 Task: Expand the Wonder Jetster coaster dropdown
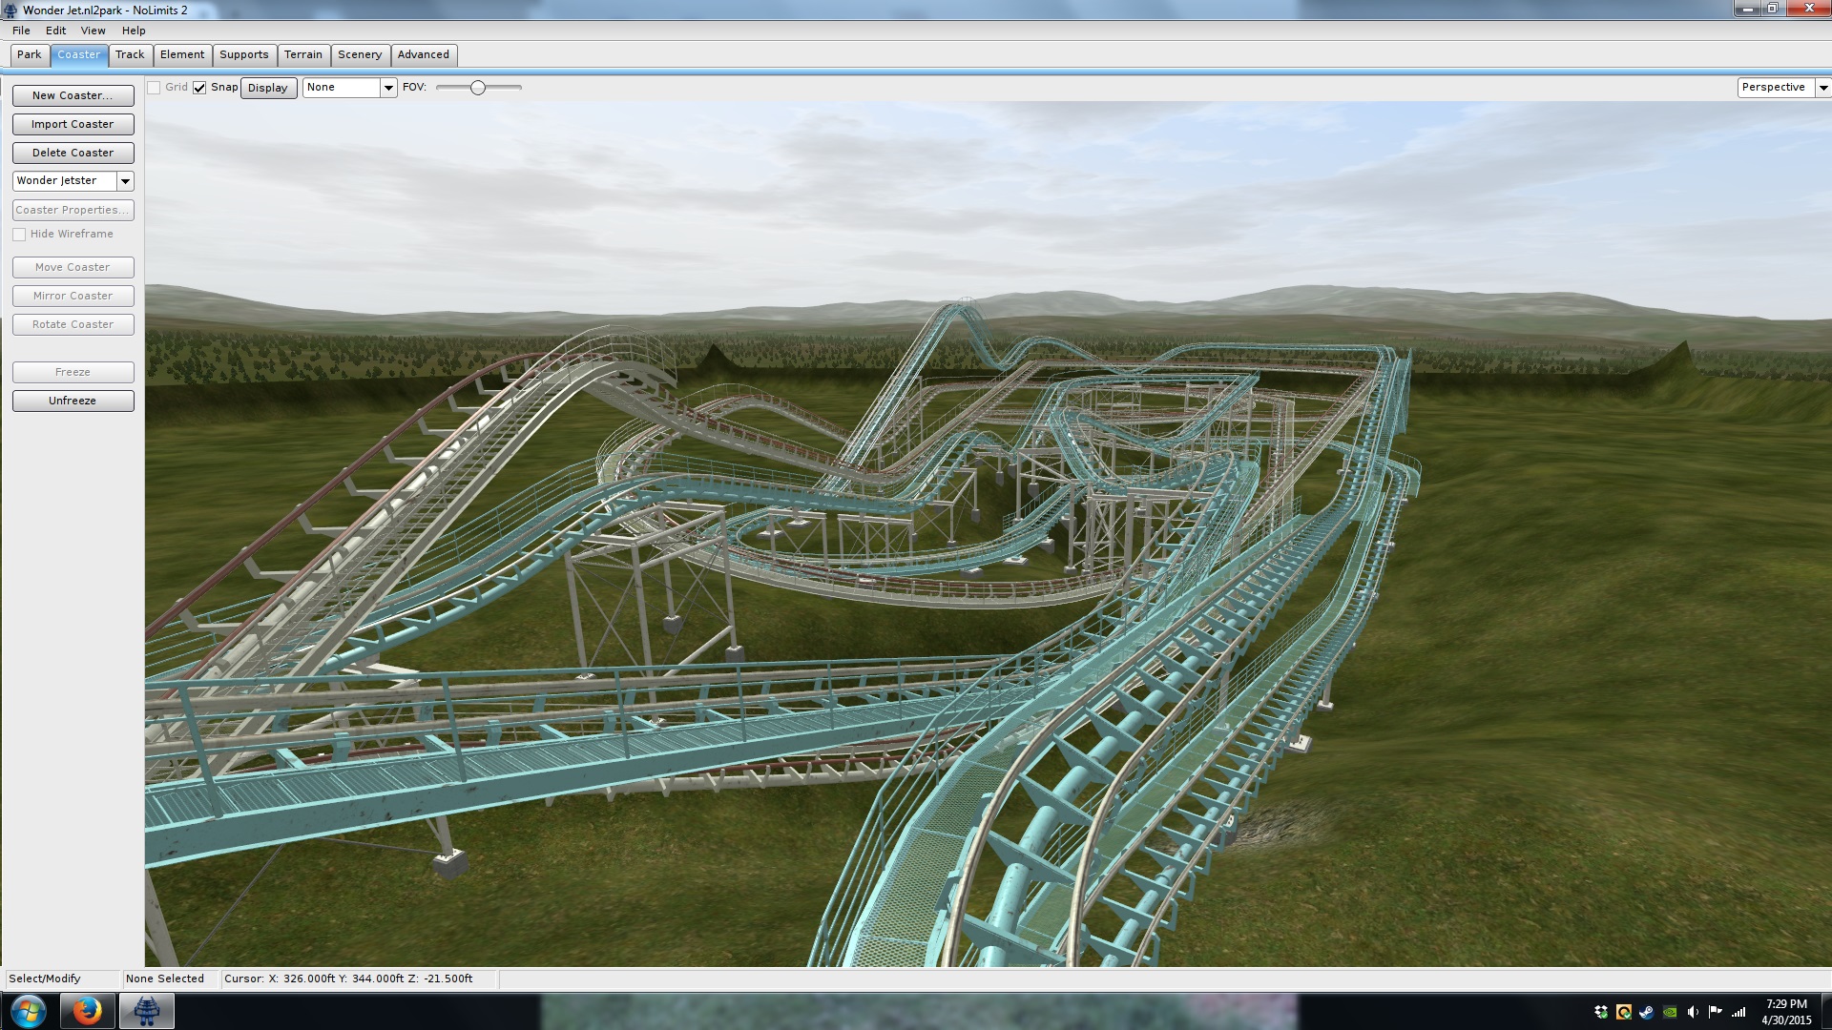pyautogui.click(x=125, y=181)
